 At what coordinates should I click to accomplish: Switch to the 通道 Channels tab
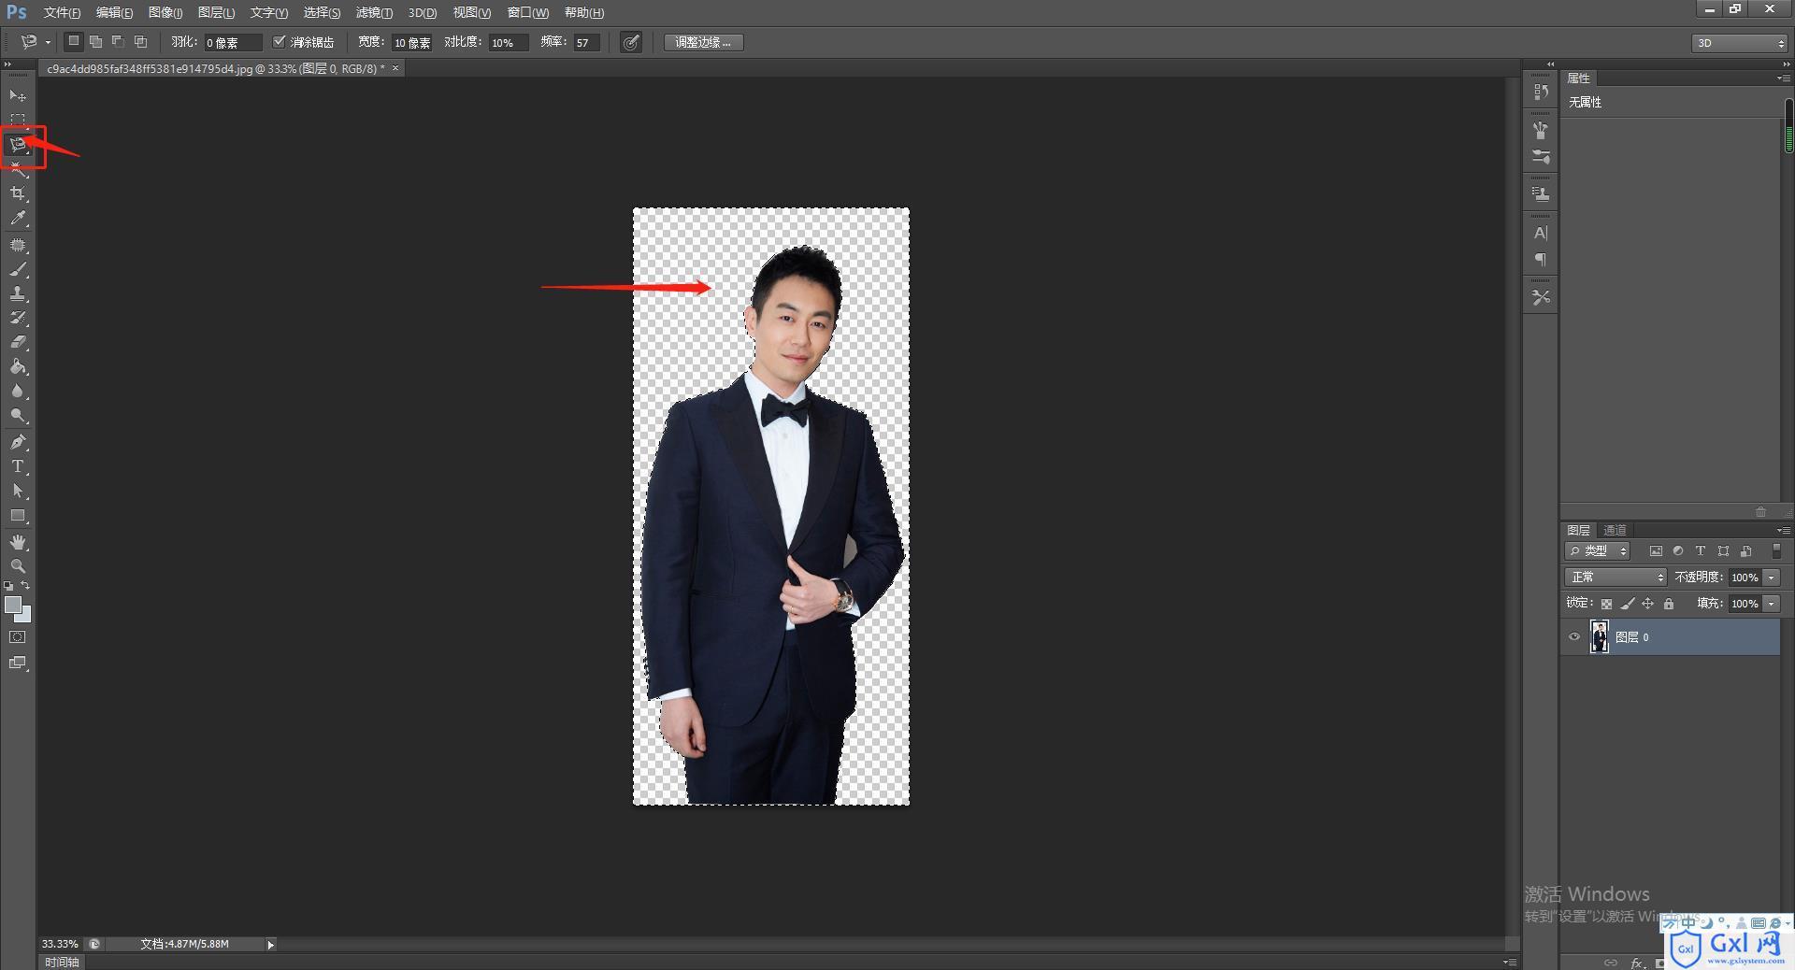tap(1615, 530)
